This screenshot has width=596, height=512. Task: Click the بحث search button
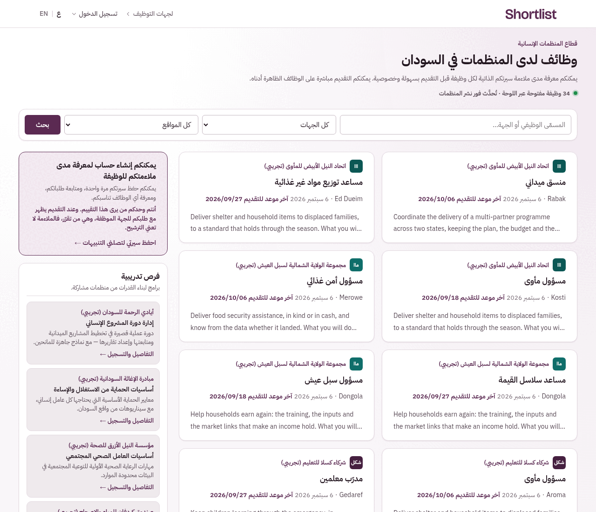click(42, 125)
